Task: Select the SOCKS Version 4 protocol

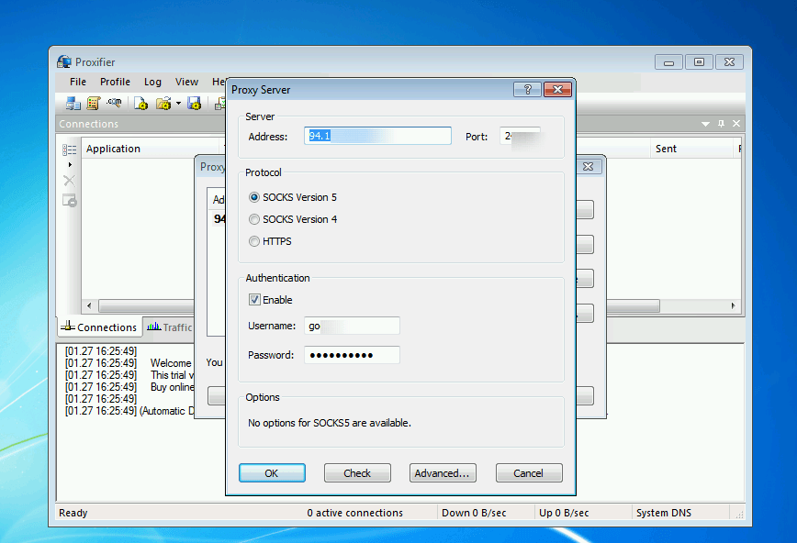Action: (x=254, y=219)
